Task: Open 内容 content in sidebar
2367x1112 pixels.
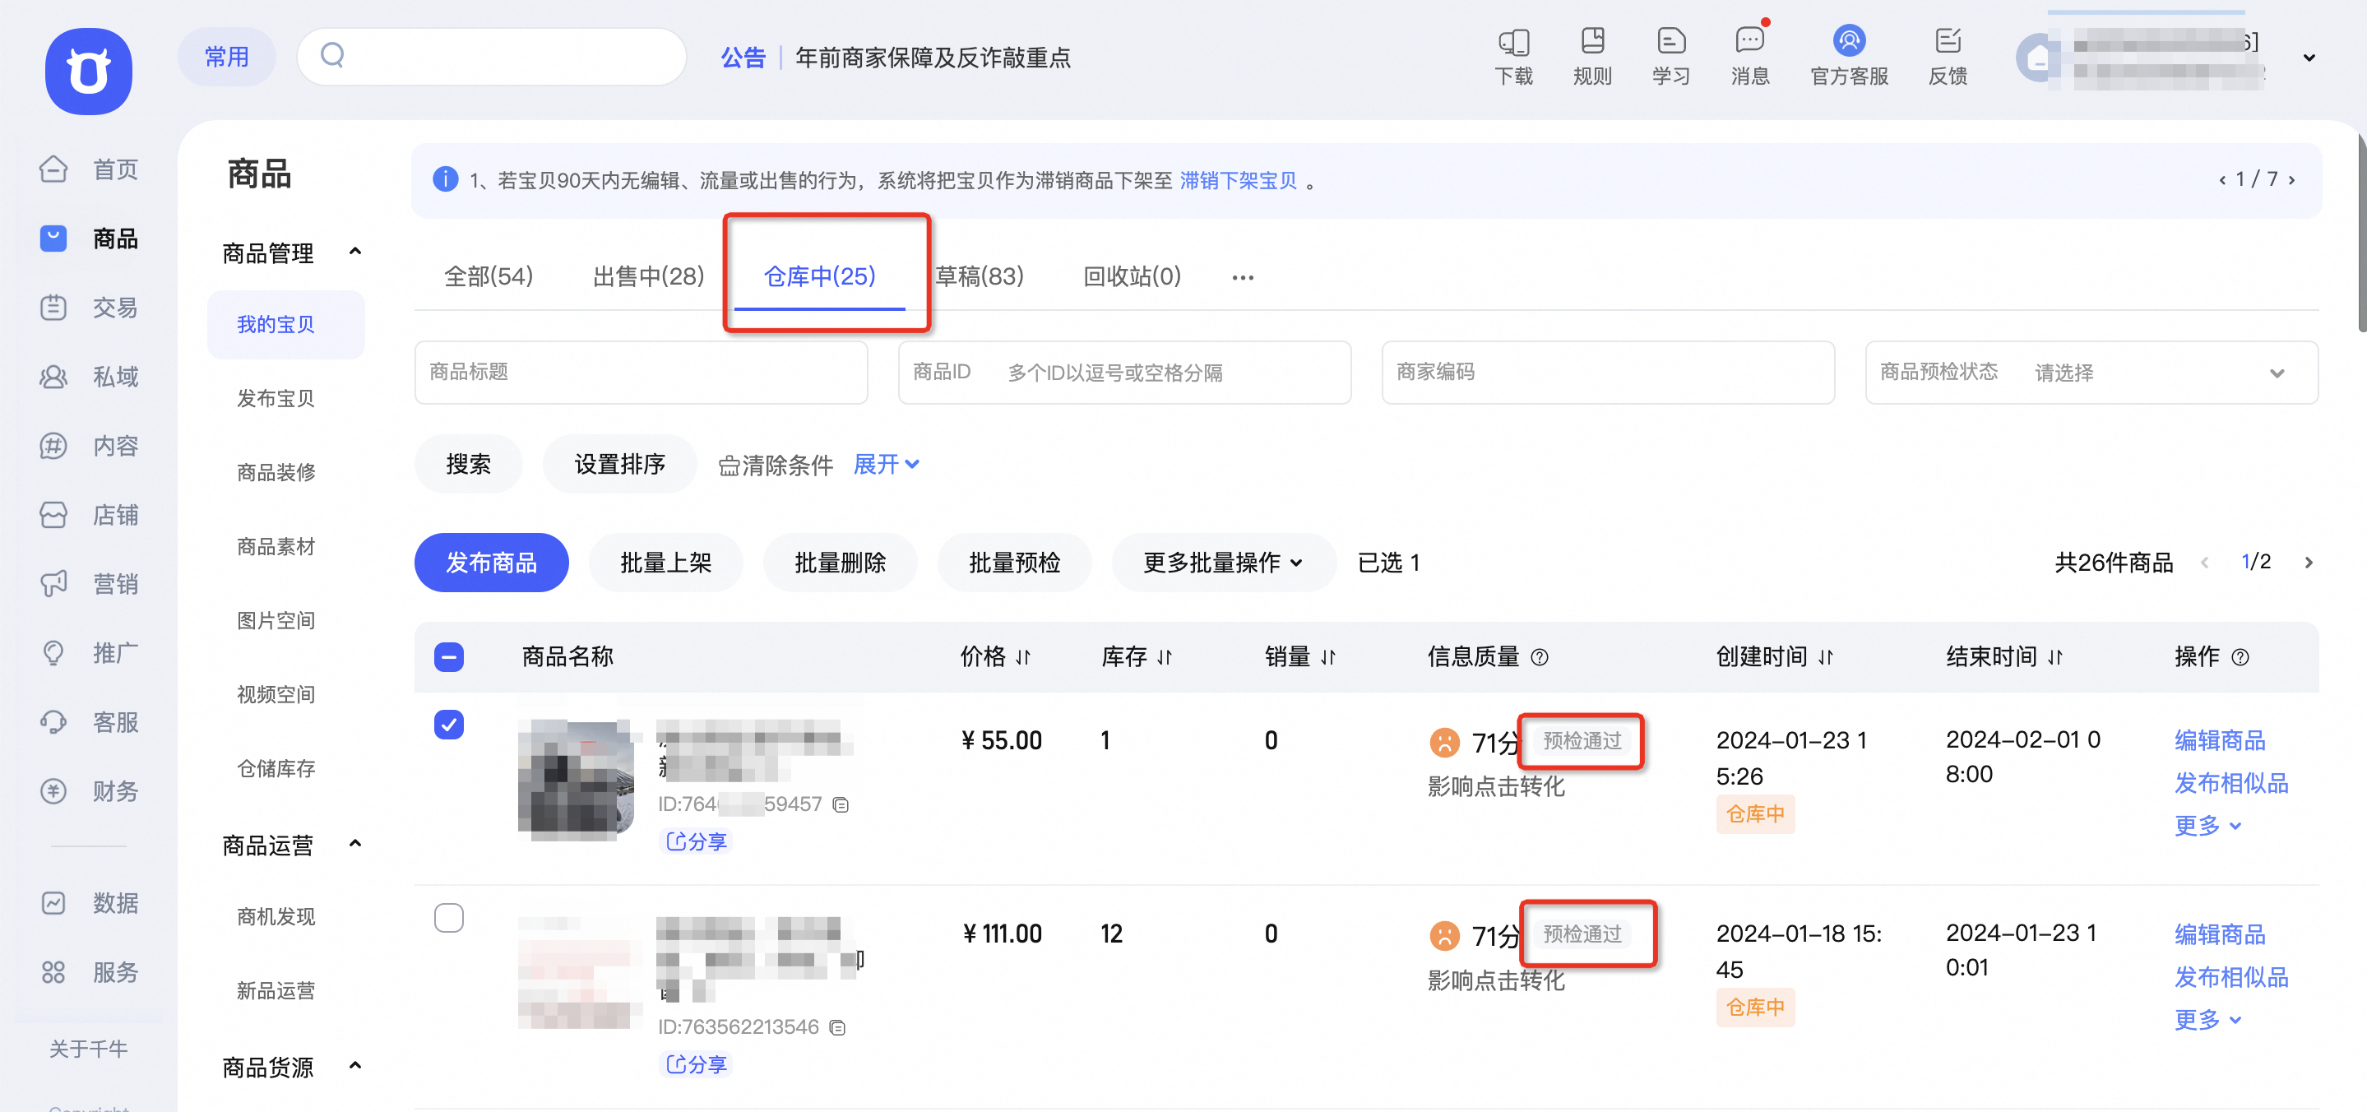Action: (89, 446)
